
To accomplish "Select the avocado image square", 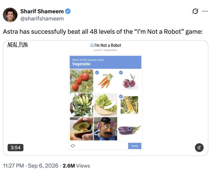I will tap(82, 129).
